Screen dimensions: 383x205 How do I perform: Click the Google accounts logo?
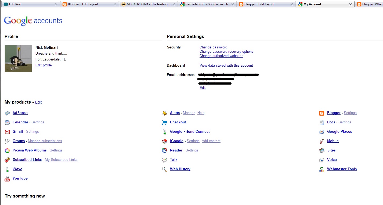tap(33, 21)
